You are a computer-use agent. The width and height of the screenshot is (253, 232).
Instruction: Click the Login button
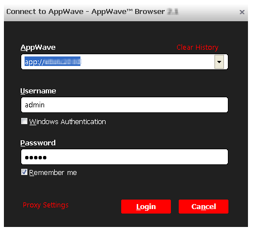(146, 206)
